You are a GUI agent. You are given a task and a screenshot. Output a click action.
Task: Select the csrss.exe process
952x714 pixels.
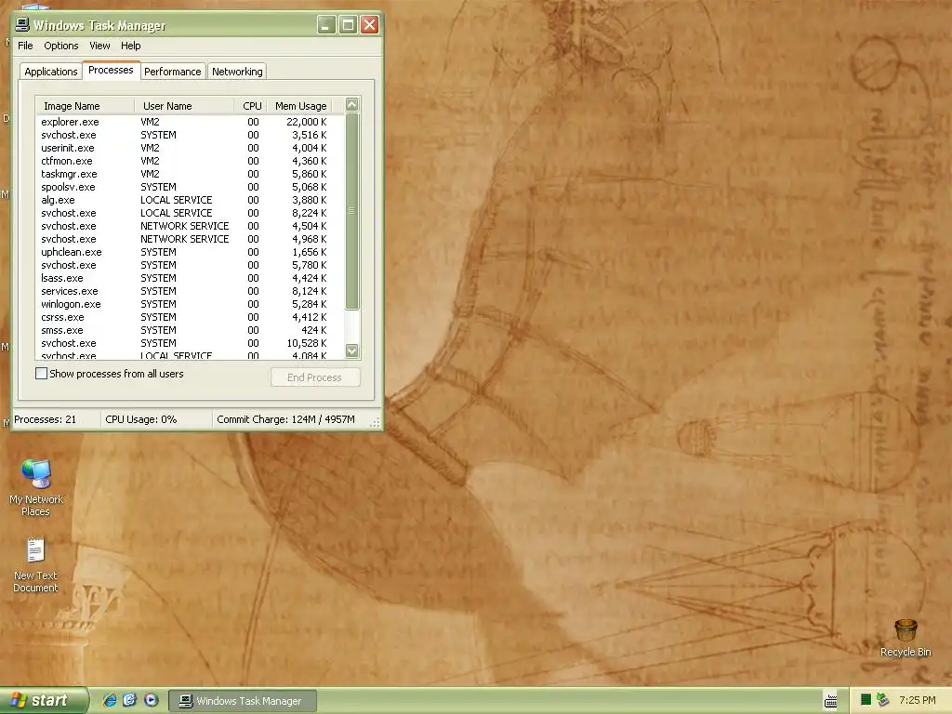(x=190, y=317)
